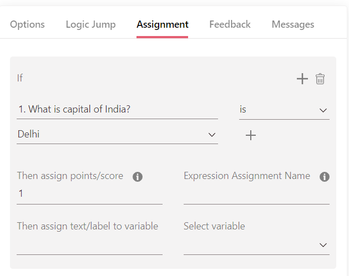The height and width of the screenshot is (276, 349).
Task: Go to the Feedback tab
Action: 230,24
